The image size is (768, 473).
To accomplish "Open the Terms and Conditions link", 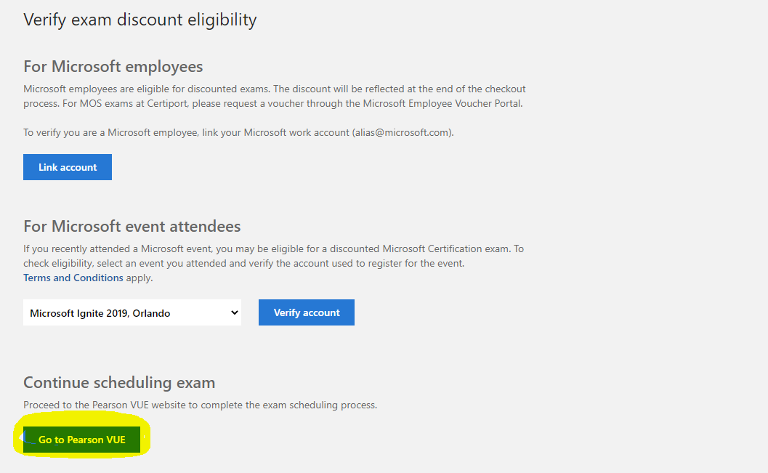I will (x=73, y=278).
